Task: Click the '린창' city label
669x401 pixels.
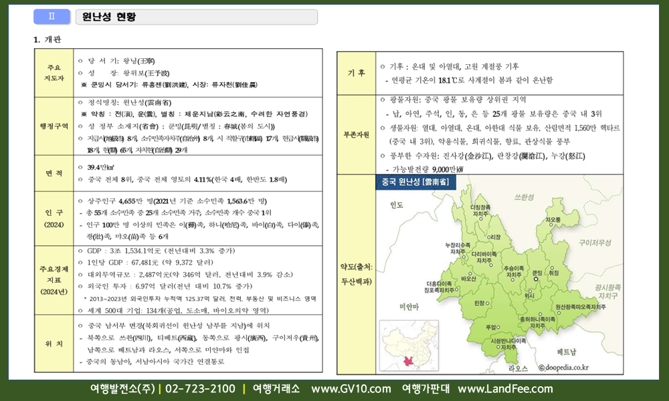Action: (480, 303)
